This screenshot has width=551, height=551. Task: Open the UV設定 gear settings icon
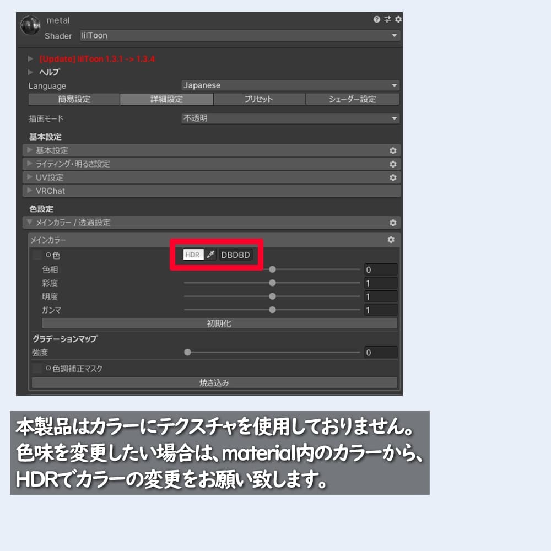click(392, 177)
